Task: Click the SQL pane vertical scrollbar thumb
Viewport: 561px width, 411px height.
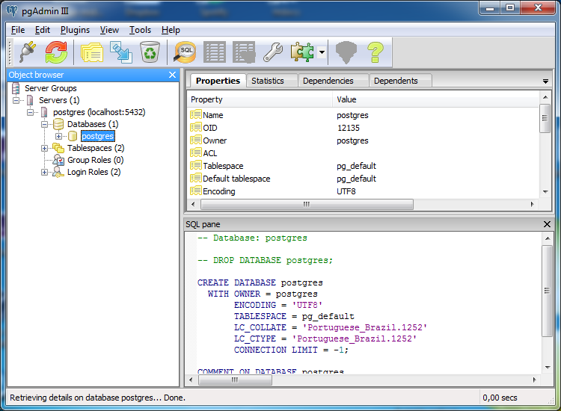Action: tap(547, 290)
